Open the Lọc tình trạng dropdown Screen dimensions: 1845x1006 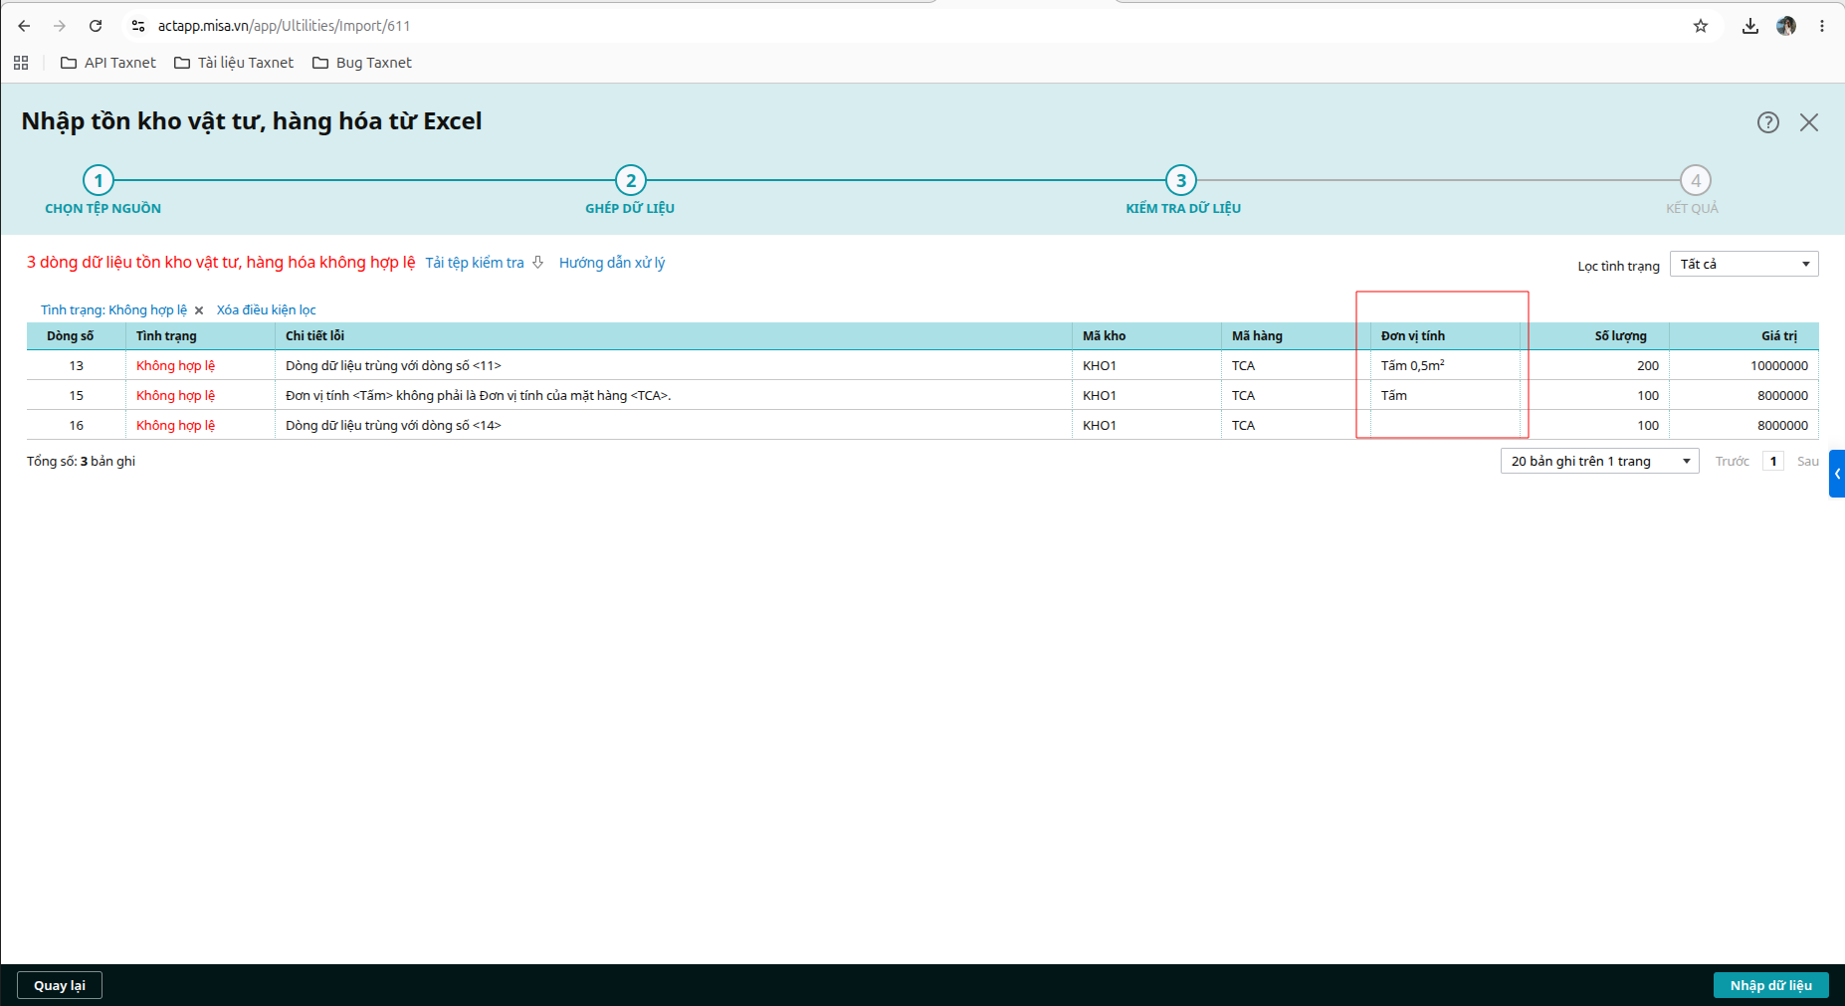[x=1743, y=264]
